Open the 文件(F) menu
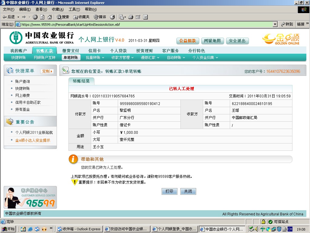The height and width of the screenshot is (233, 310). coord(8,9)
